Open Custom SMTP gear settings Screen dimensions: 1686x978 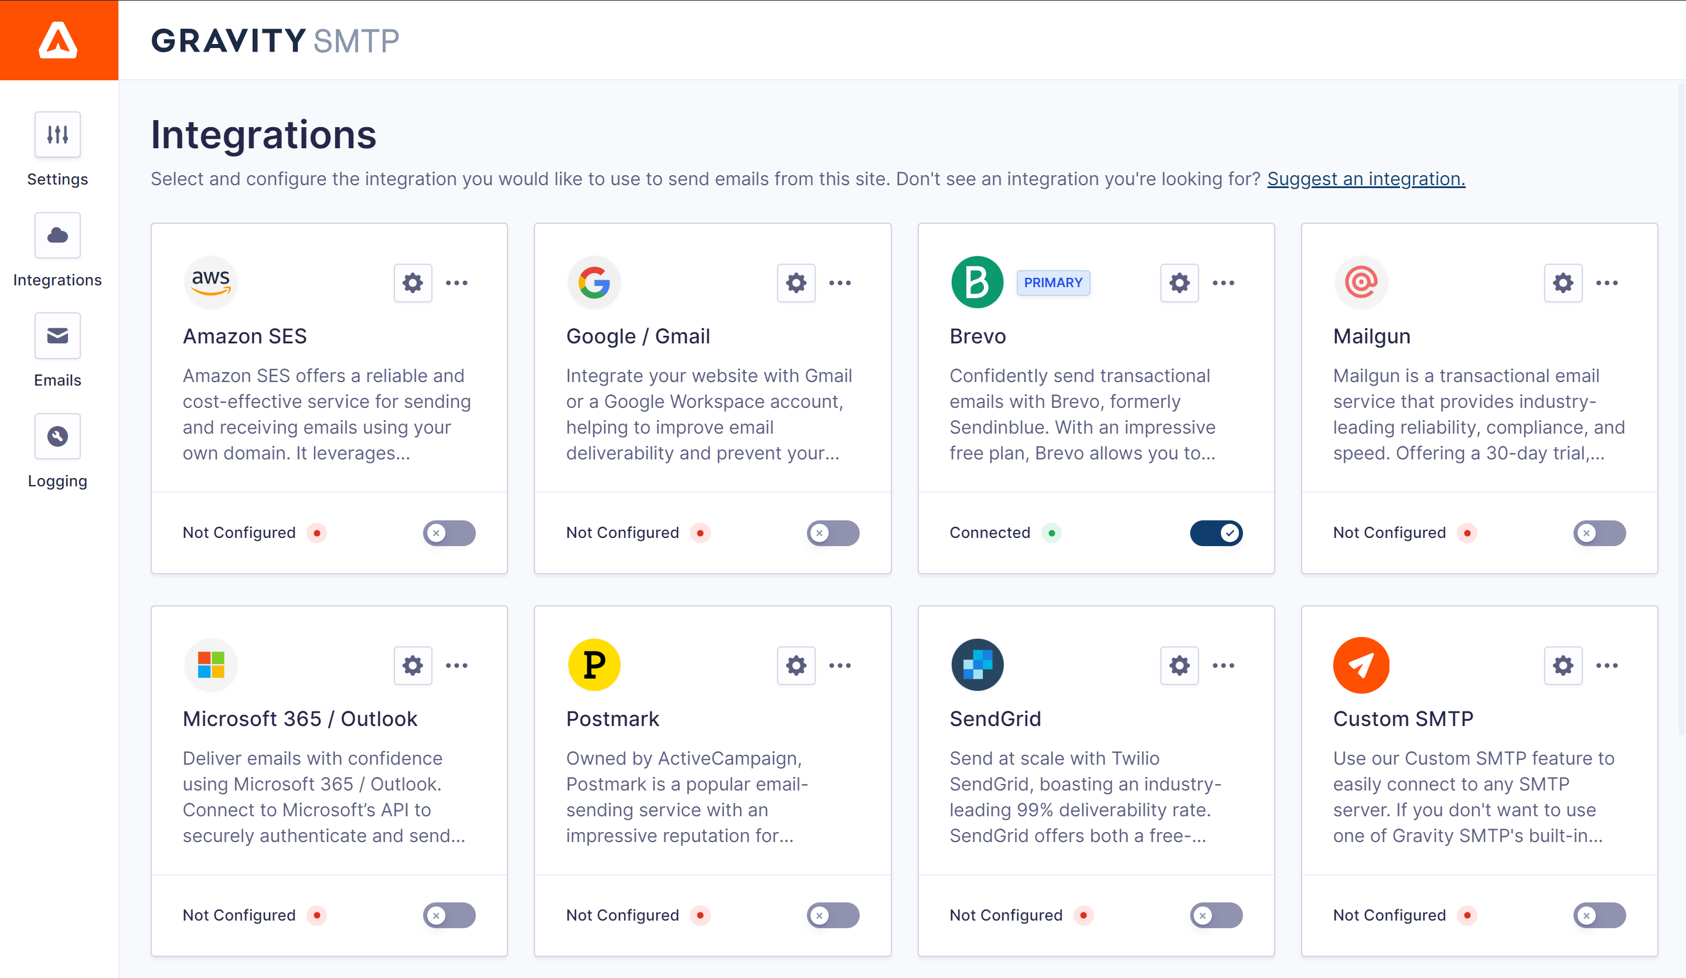coord(1563,666)
